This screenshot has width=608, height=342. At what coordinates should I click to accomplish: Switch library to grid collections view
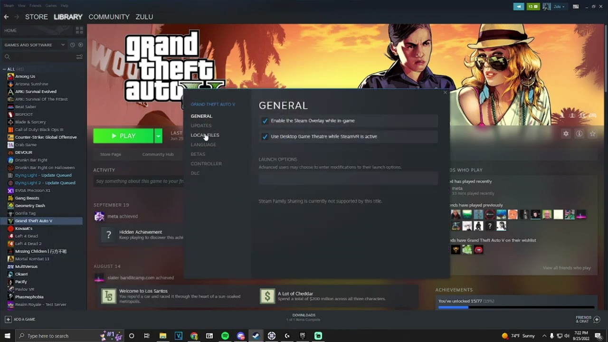coord(79,30)
